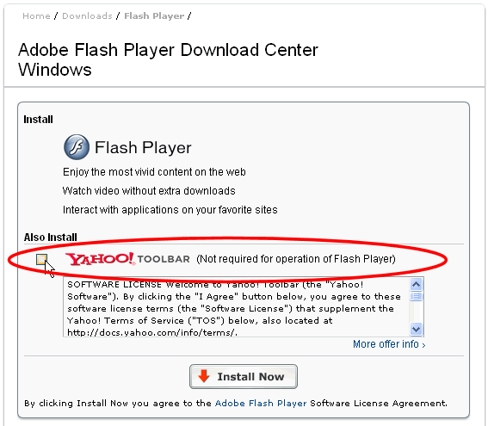
Task: Click the red down arrow on Install Now
Action: coord(204,376)
